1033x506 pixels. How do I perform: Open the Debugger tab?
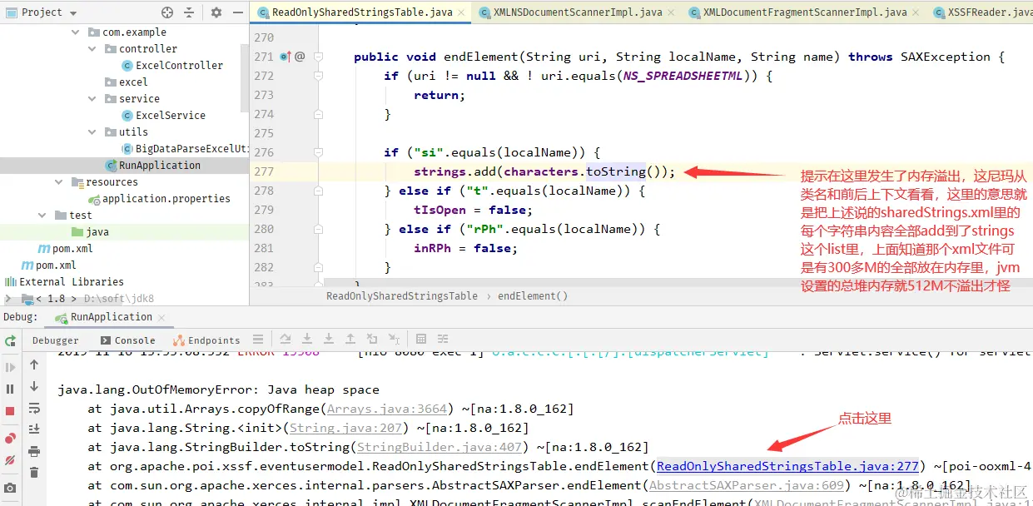click(x=55, y=340)
